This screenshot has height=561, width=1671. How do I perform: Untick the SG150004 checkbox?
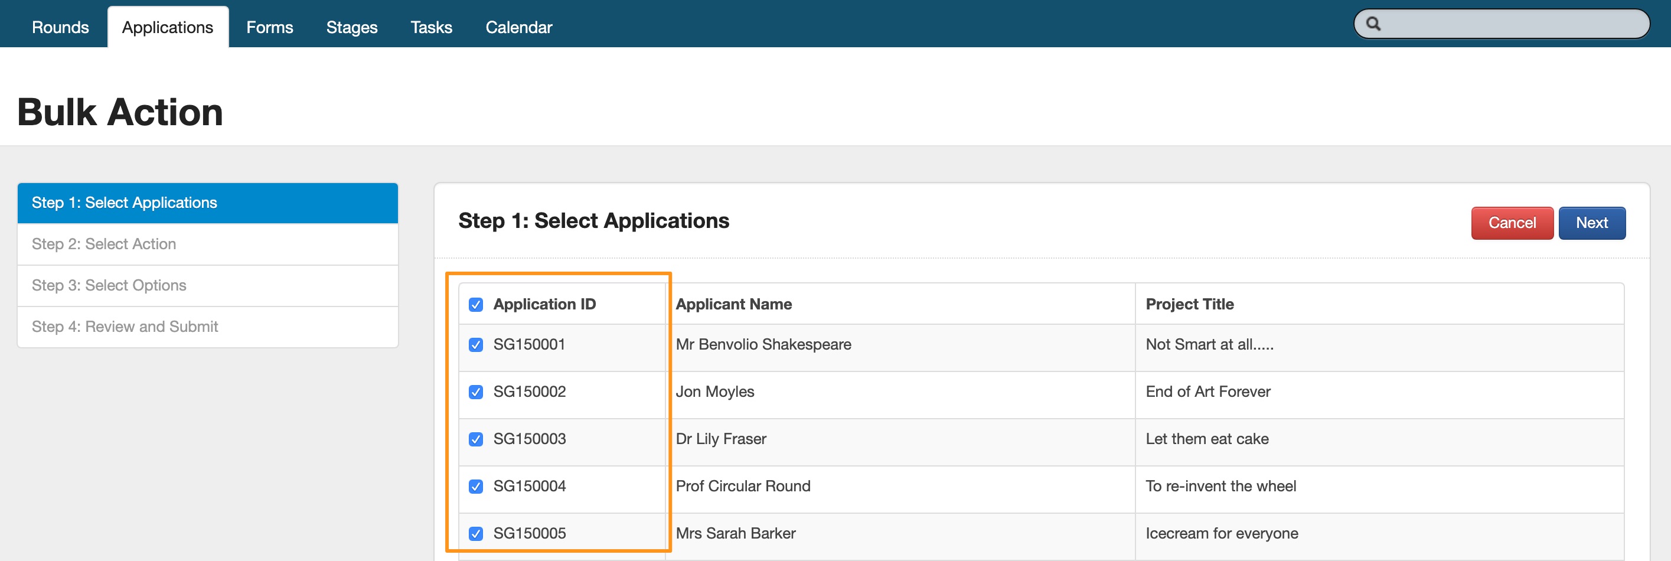(x=475, y=487)
